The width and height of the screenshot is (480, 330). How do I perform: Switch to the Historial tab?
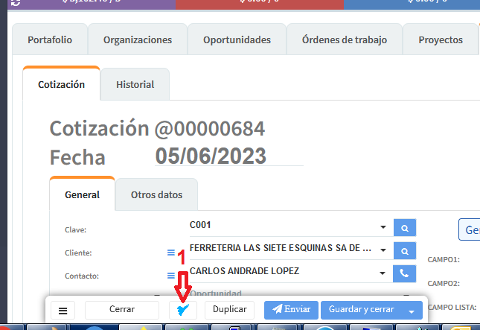point(135,84)
